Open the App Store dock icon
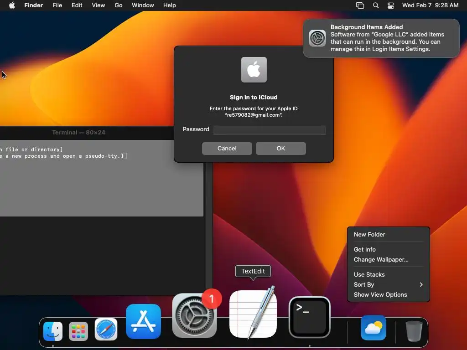Image resolution: width=467 pixels, height=350 pixels. [143, 321]
